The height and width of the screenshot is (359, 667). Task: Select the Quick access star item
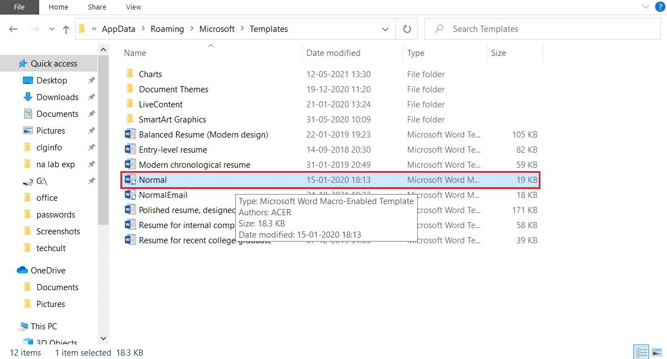tap(49, 63)
